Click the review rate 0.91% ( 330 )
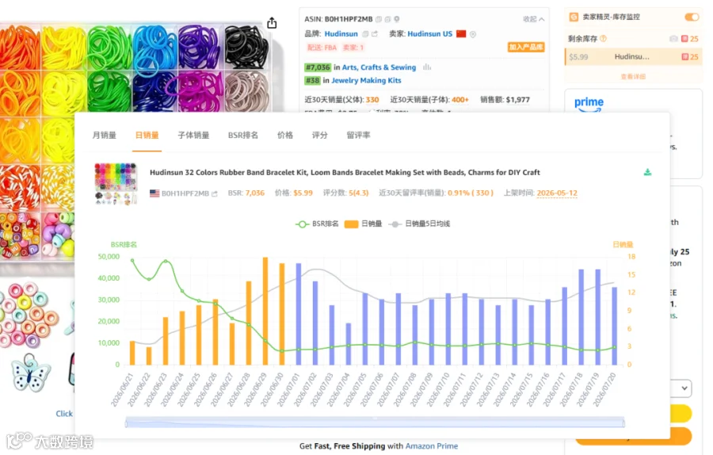Viewport: 713px width, 455px height. click(x=470, y=193)
